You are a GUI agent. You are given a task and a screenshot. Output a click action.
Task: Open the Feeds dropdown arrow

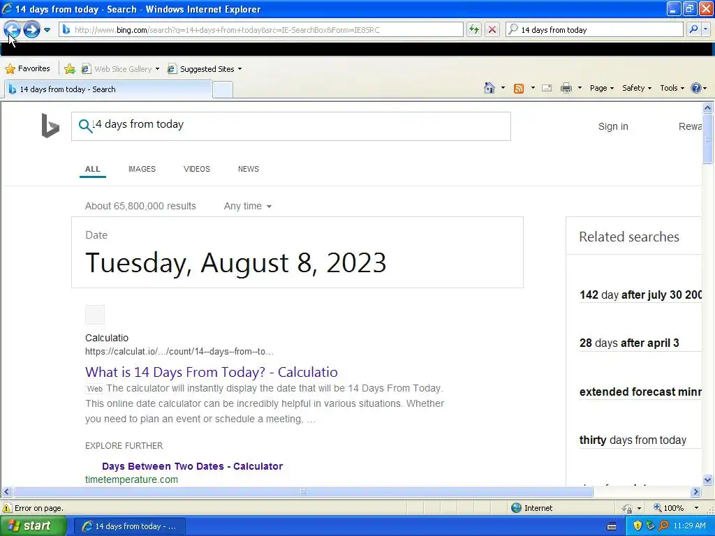(x=533, y=88)
